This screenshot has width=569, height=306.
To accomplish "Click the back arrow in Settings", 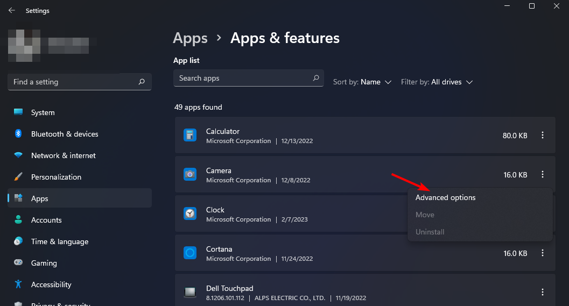I will tap(11, 10).
